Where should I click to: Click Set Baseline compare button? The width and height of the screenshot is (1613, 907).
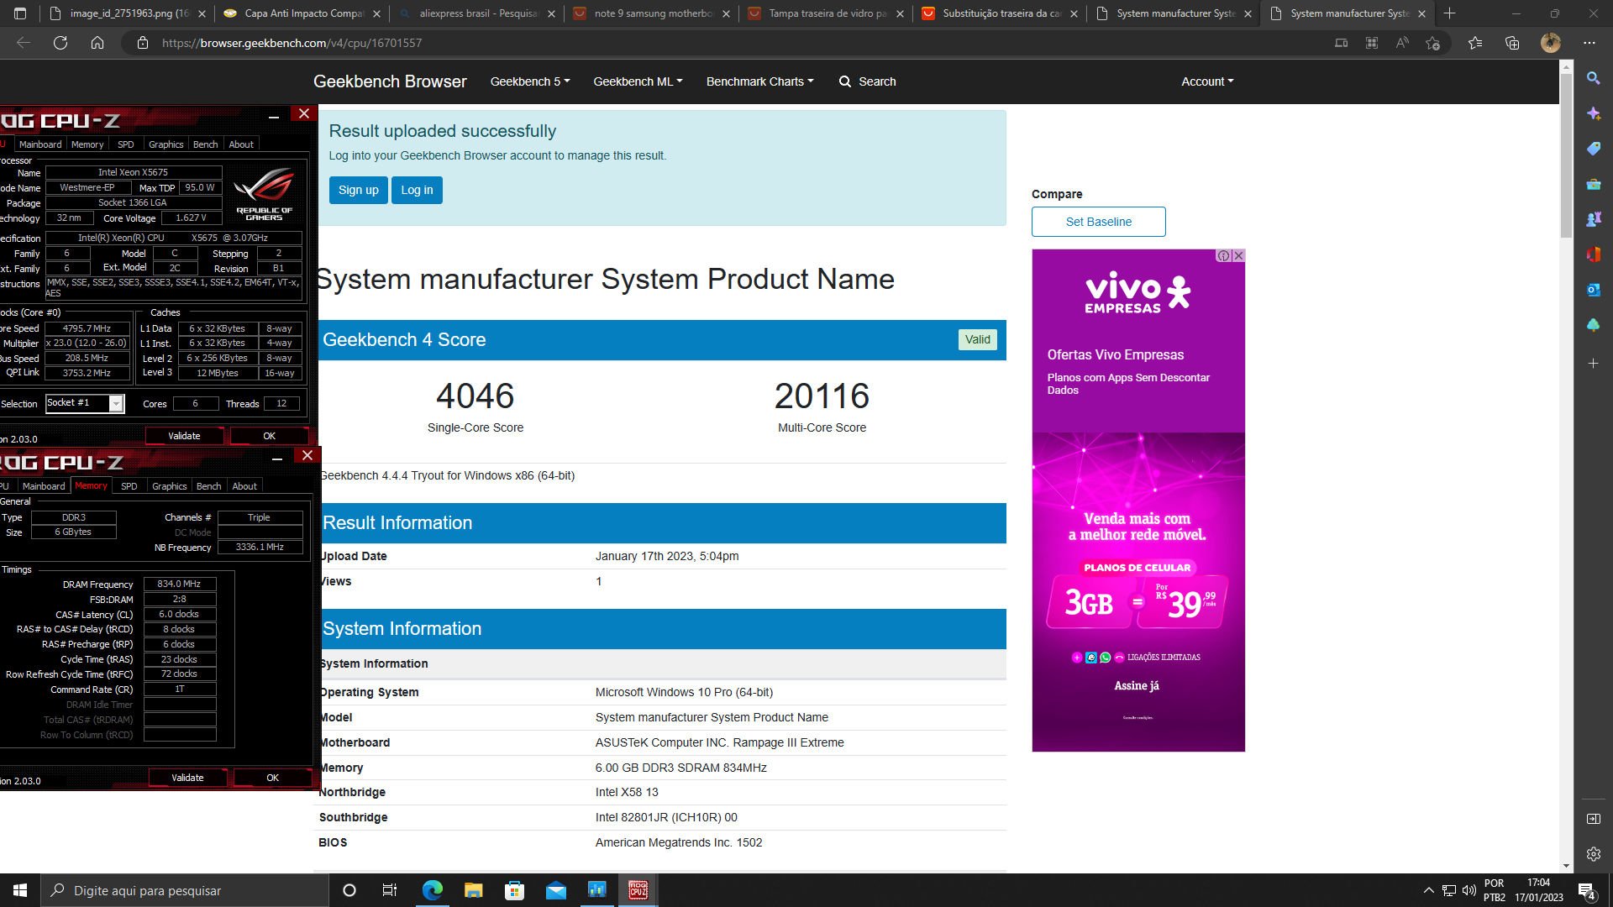pos(1098,222)
